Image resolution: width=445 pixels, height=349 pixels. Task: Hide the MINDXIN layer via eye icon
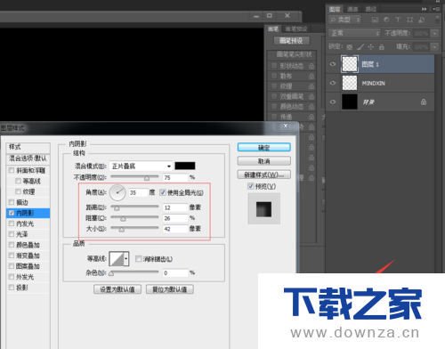point(333,83)
